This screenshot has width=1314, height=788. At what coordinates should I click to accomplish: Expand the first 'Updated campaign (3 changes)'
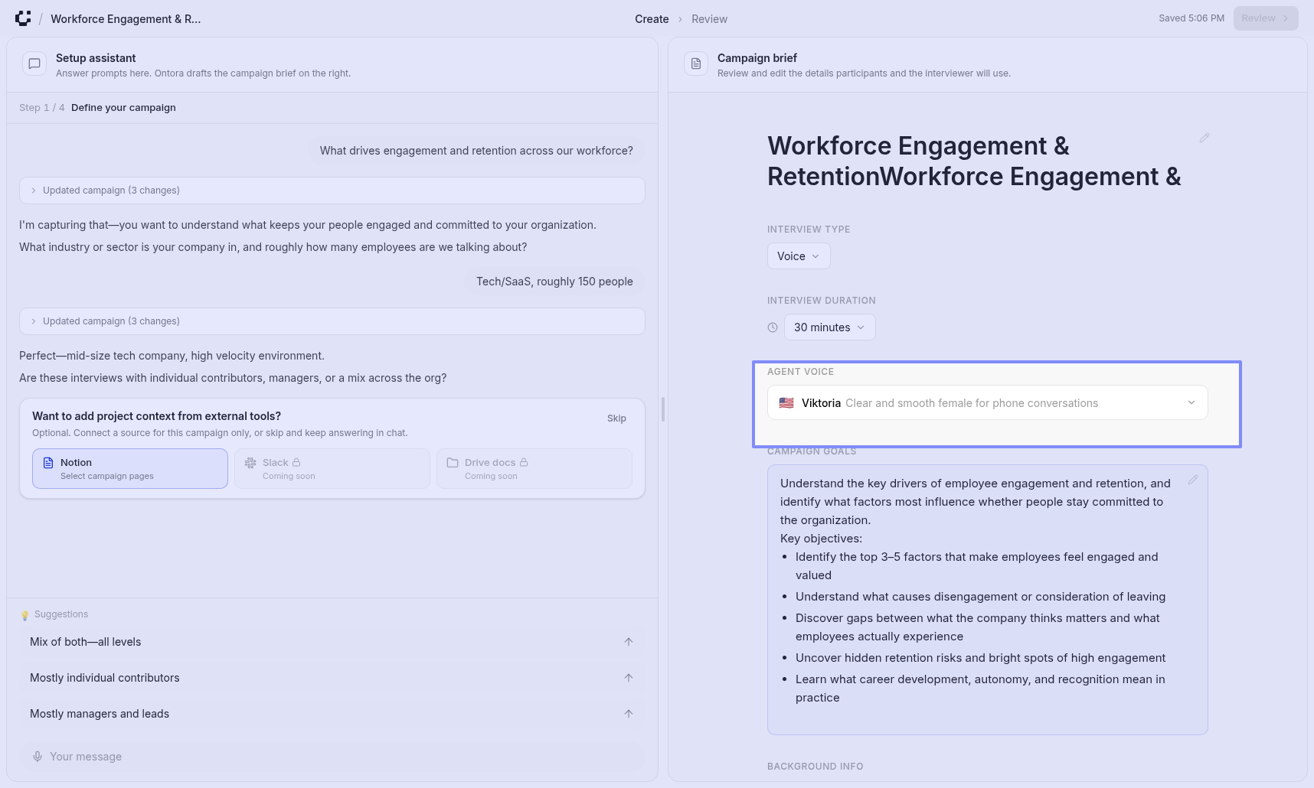pyautogui.click(x=332, y=190)
